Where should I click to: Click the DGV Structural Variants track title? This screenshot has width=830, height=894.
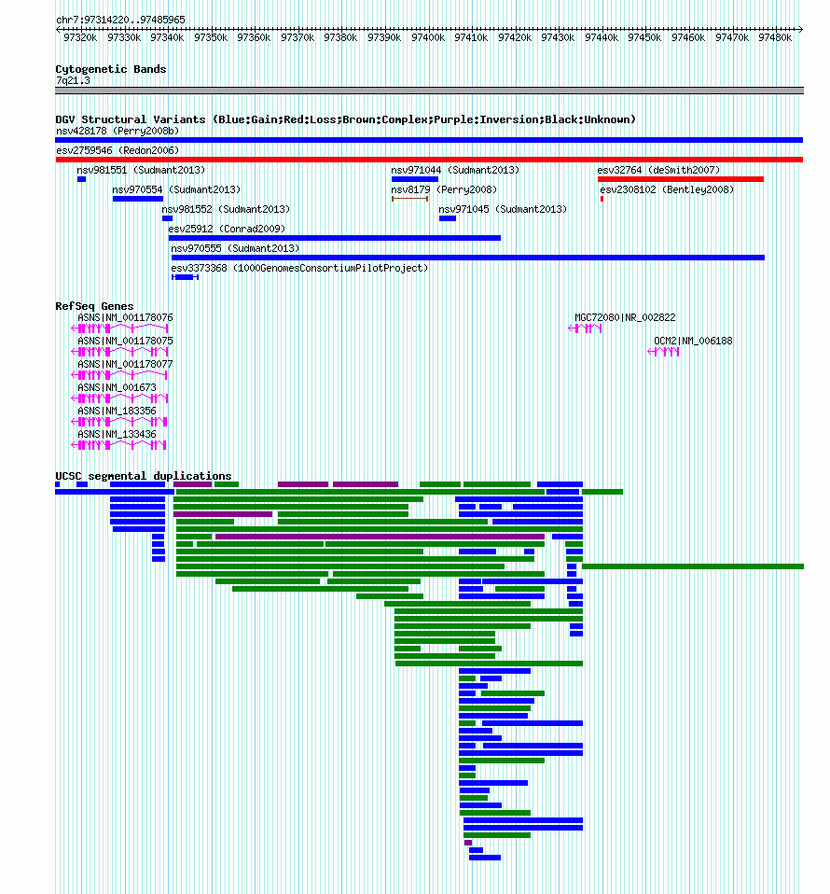345,119
